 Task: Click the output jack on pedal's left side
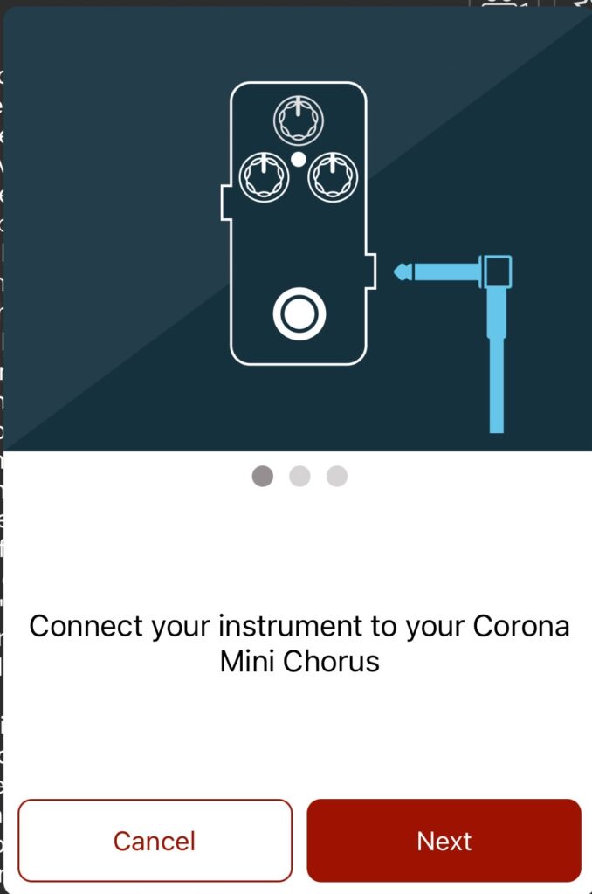226,203
